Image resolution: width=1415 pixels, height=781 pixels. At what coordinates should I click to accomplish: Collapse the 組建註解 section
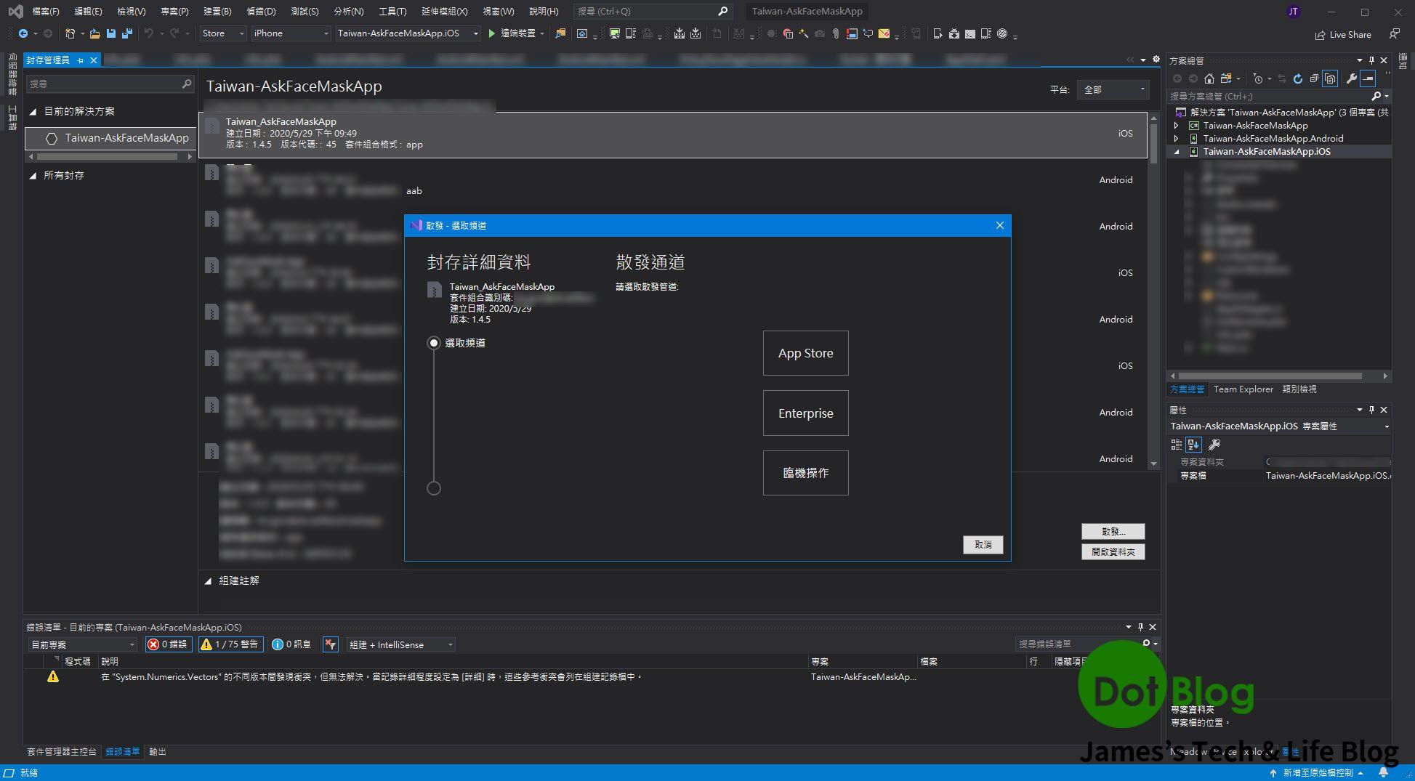pyautogui.click(x=208, y=580)
